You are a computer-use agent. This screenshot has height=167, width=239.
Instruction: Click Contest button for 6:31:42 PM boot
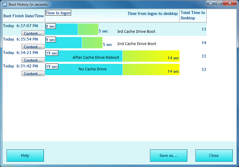(x=33, y=74)
